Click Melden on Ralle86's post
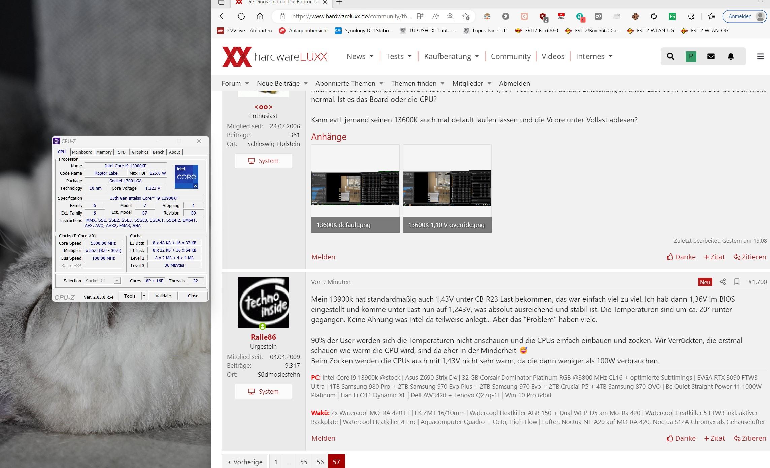Viewport: 770px width, 468px height. coord(323,438)
